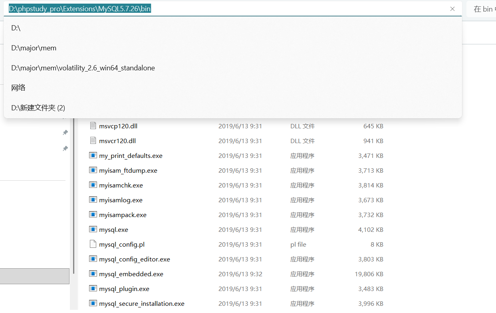The height and width of the screenshot is (313, 496).
Task: Click the 941 KB size value
Action: [x=373, y=141]
